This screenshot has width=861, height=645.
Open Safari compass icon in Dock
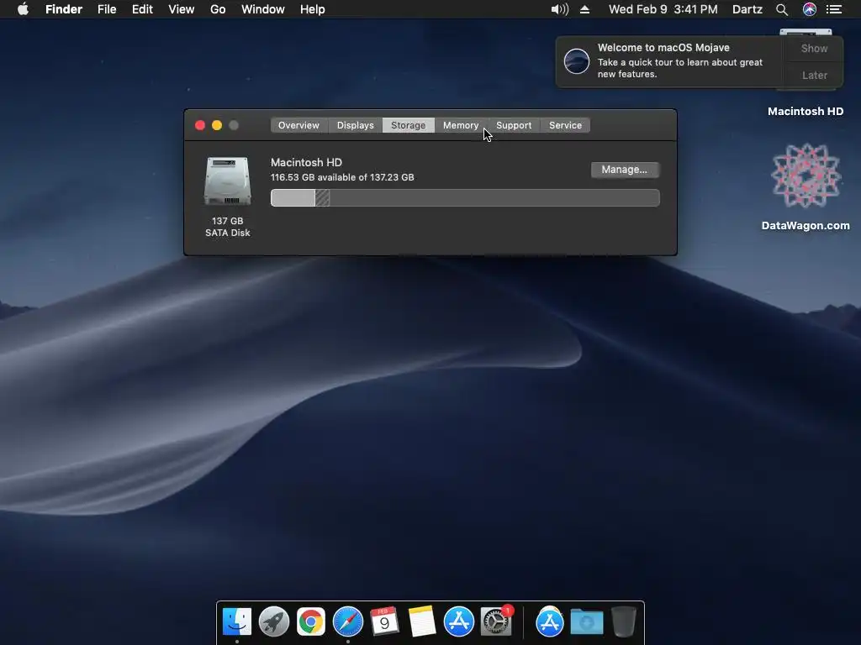tap(347, 622)
